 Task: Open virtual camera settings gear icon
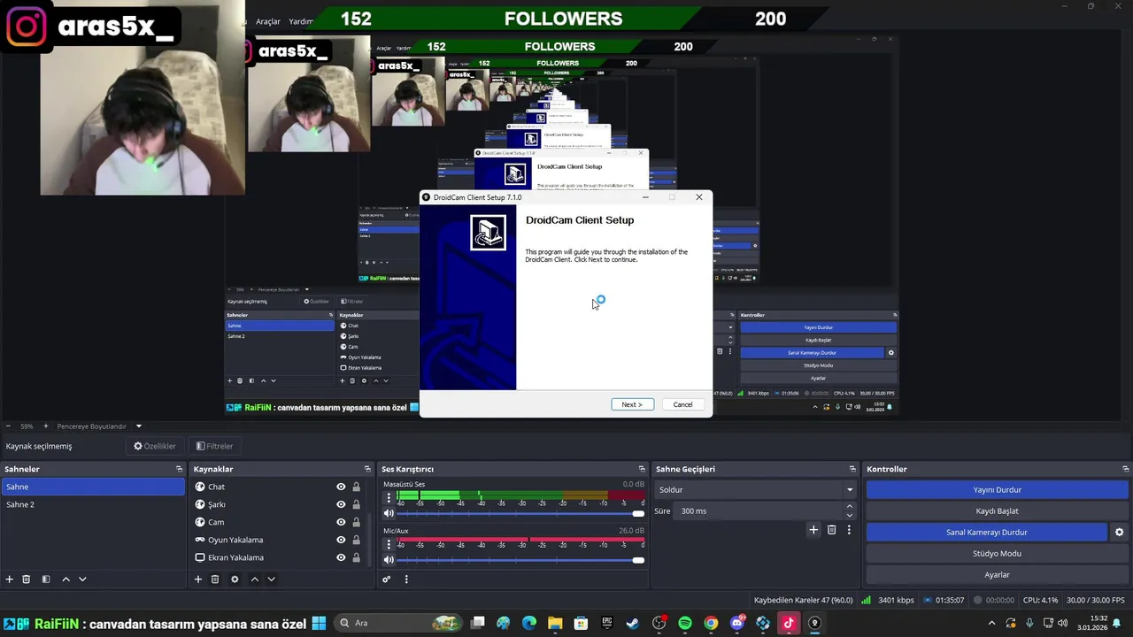[1119, 533]
